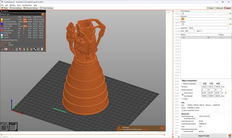
Task: Toggle the retractions icon in legend toolbar
Action: coord(9,49)
